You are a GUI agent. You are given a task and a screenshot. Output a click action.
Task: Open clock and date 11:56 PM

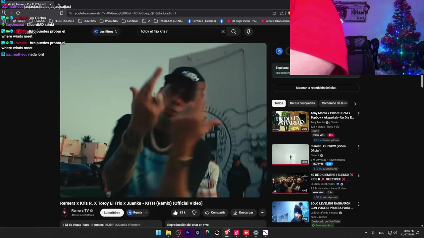(407, 233)
